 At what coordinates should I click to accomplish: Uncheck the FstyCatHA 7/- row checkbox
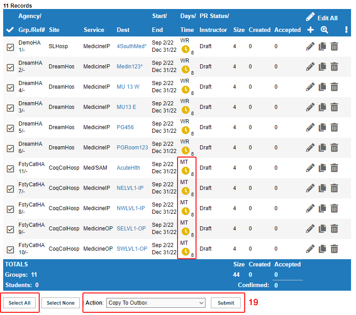(10, 189)
